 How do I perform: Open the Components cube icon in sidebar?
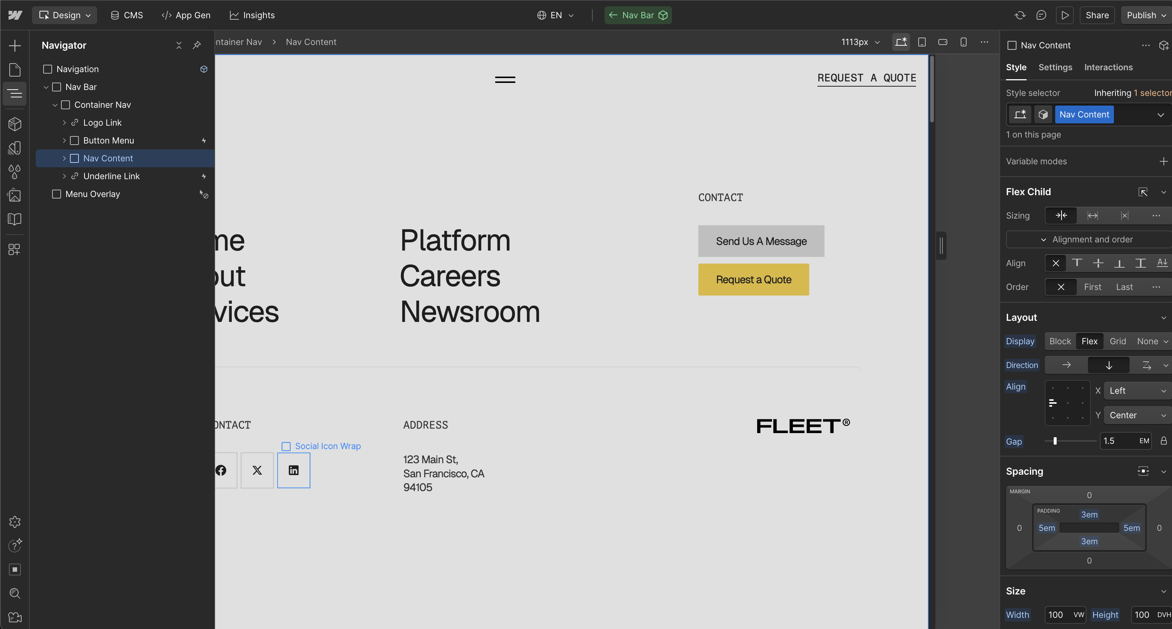point(15,124)
